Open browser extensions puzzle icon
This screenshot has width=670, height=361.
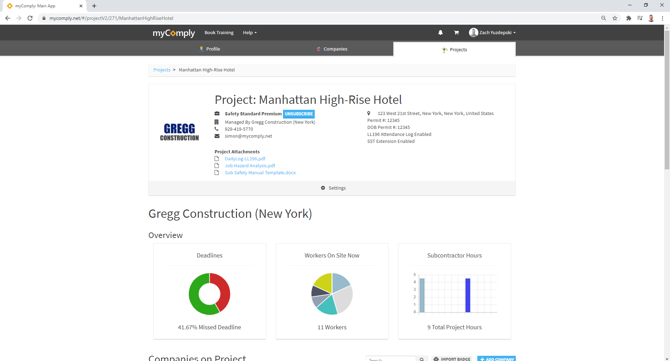[629, 18]
